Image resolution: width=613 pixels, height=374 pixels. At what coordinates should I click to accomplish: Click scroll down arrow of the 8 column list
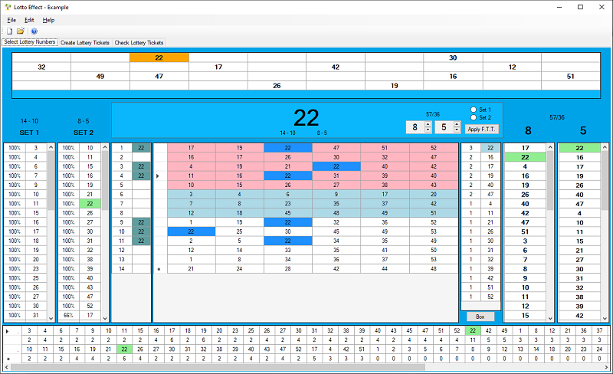coord(550,318)
